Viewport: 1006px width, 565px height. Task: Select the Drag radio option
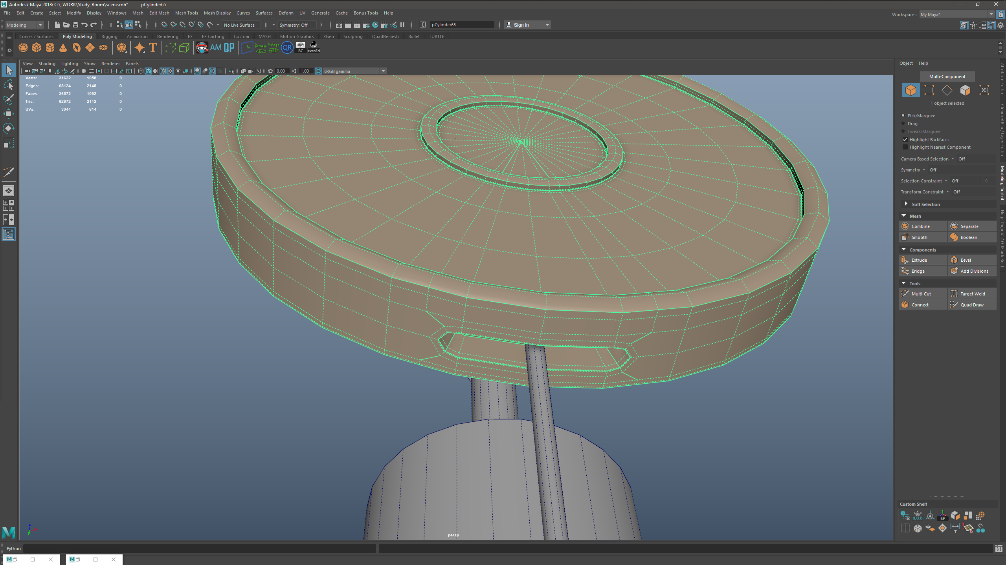click(x=903, y=123)
